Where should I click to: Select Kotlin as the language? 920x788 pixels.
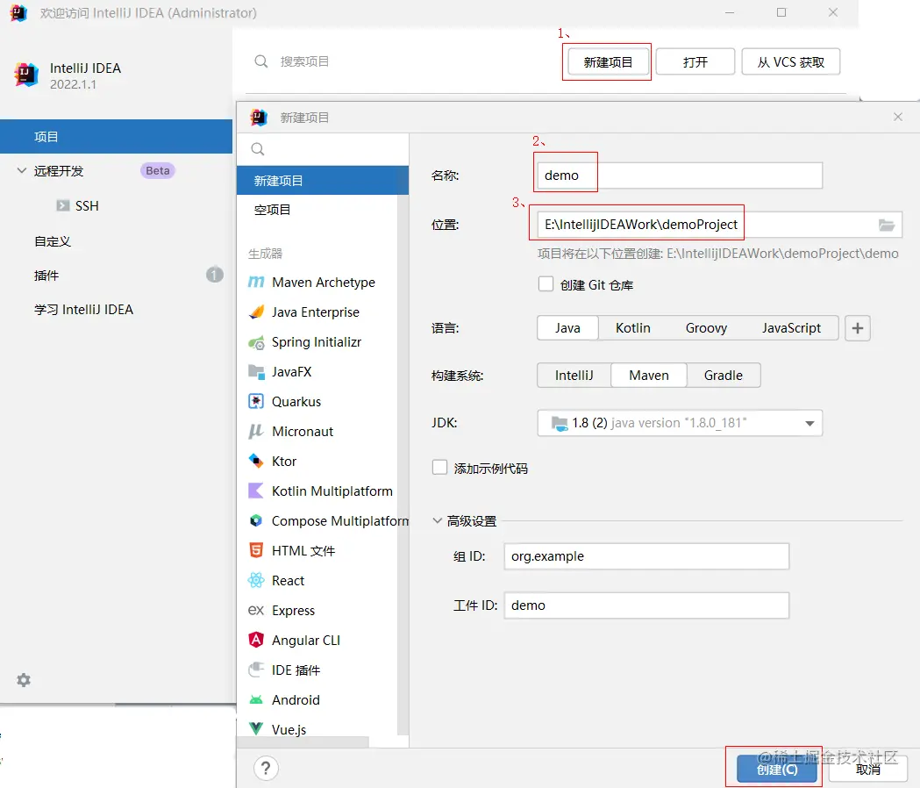632,328
